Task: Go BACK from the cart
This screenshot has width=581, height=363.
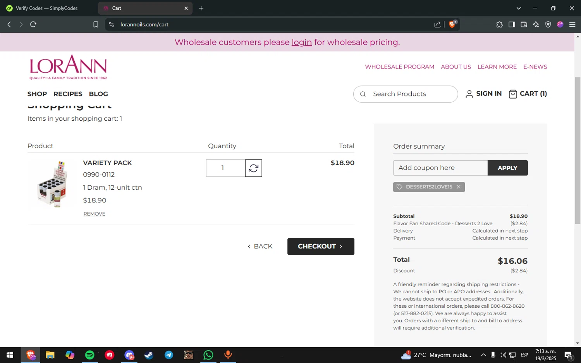Action: [x=260, y=247]
